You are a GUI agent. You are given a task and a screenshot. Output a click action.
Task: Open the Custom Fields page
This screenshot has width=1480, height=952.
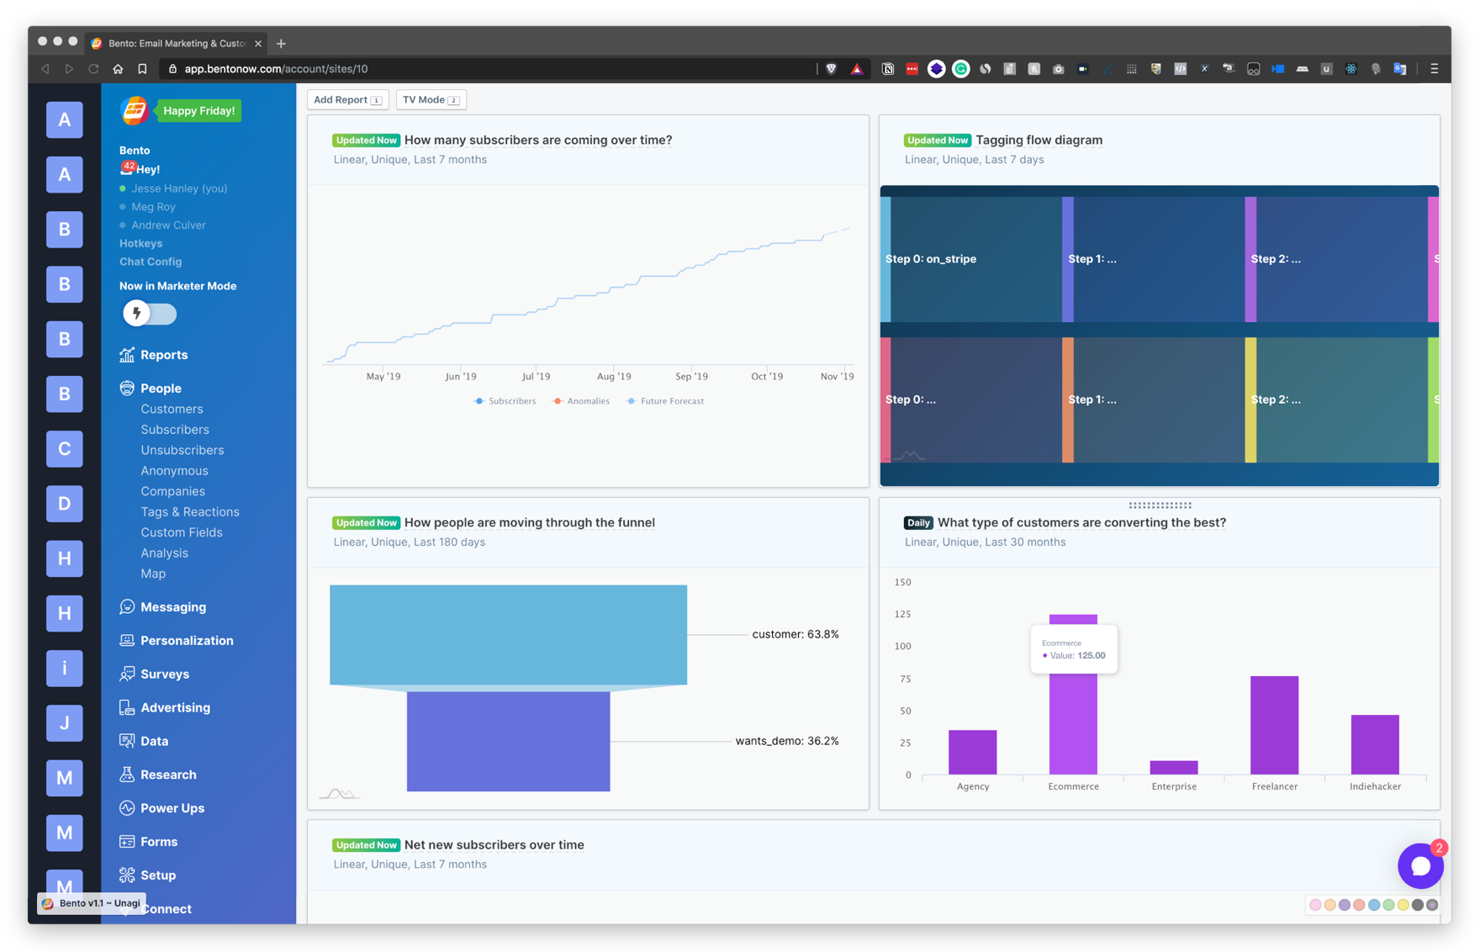click(x=182, y=532)
